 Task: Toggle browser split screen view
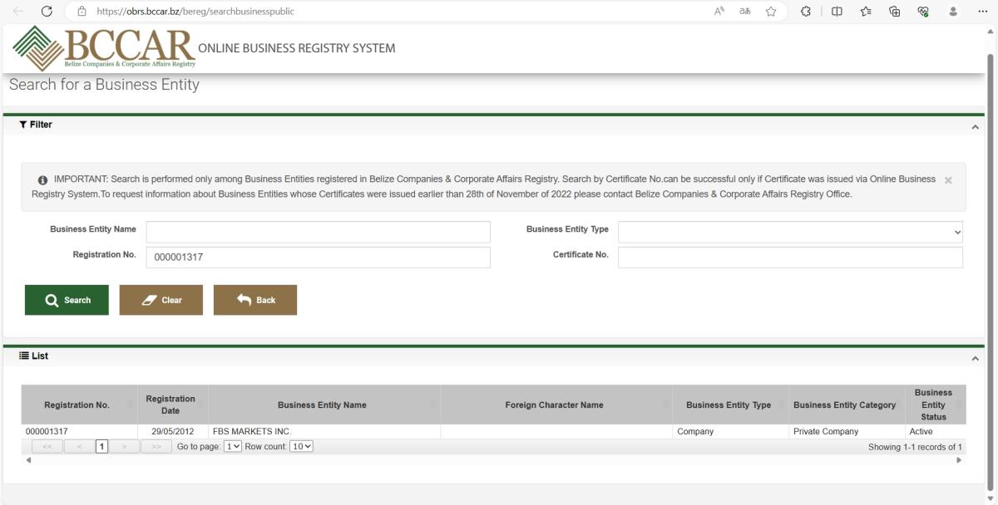[837, 12]
